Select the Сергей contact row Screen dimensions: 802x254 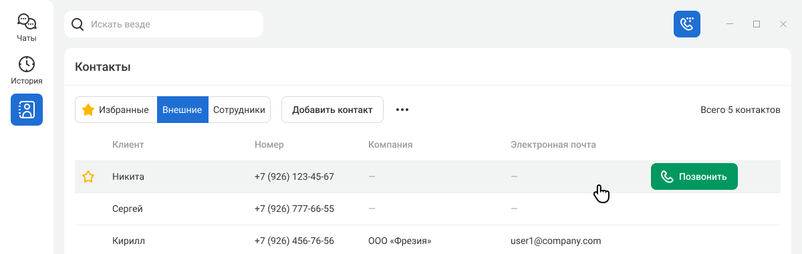tap(428, 209)
